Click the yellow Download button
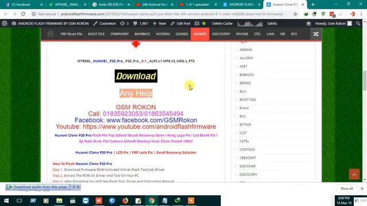This screenshot has width=367, height=206. click(x=136, y=76)
